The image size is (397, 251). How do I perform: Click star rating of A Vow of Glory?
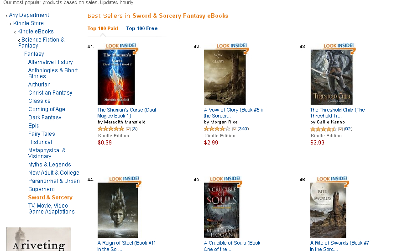pyautogui.click(x=217, y=129)
